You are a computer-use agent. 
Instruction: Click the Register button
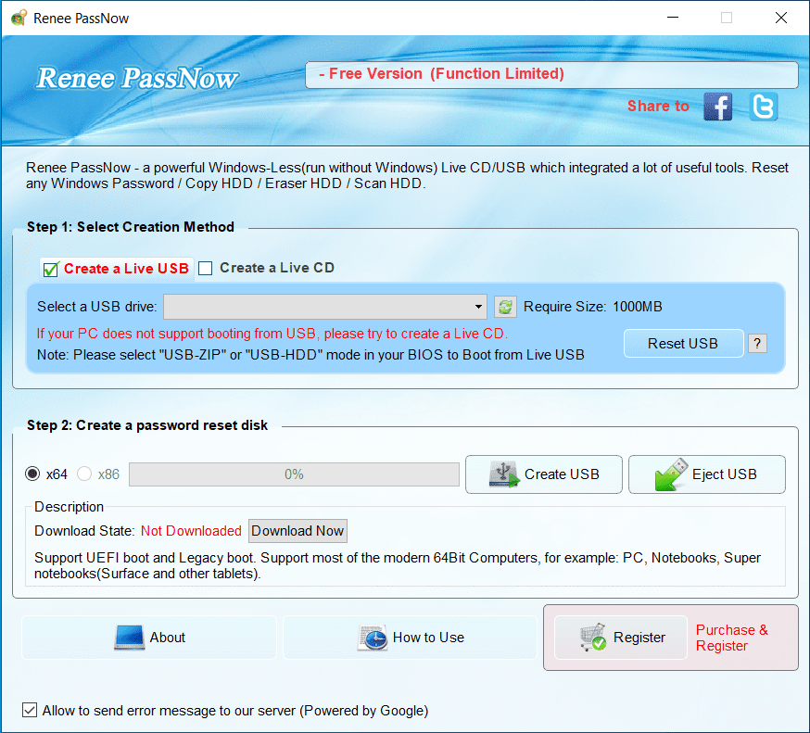point(621,638)
